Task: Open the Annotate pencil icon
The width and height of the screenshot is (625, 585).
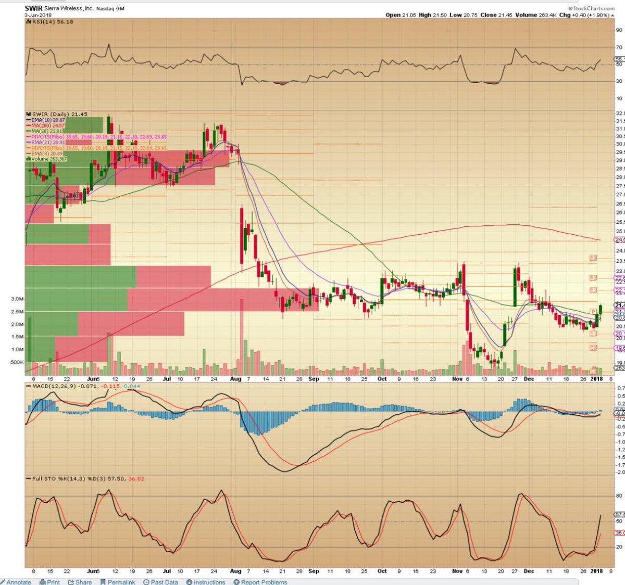Action: coord(4,581)
